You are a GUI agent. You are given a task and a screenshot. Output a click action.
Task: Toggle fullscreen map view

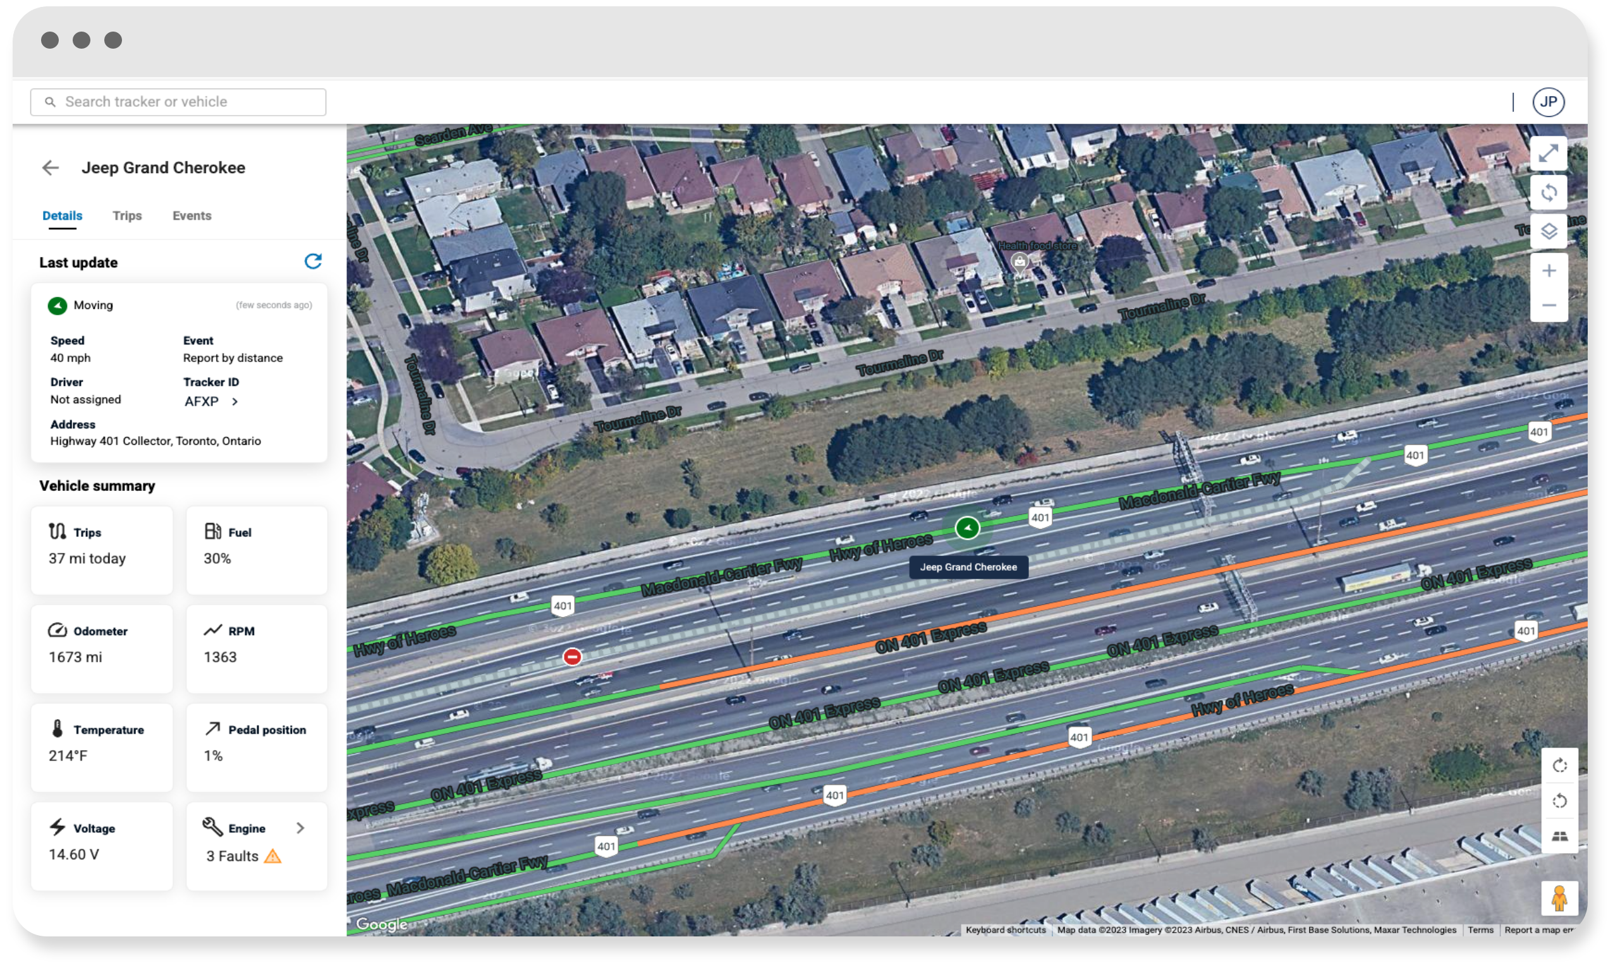(1549, 154)
